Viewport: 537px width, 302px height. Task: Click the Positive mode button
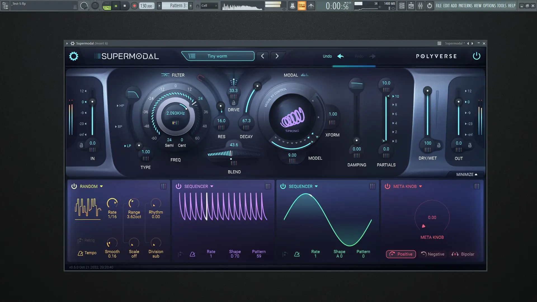401,254
